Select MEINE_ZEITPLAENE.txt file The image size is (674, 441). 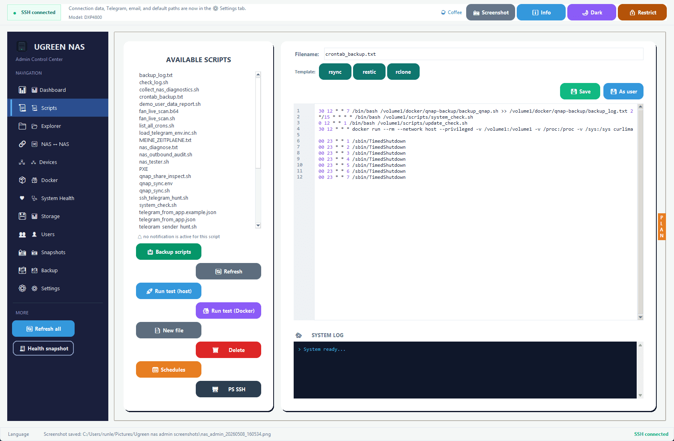click(x=165, y=140)
